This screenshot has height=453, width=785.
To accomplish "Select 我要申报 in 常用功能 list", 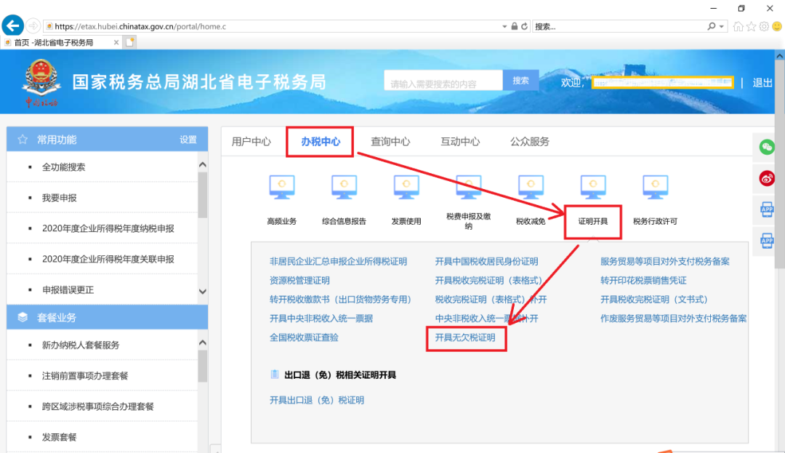I will pos(59,198).
